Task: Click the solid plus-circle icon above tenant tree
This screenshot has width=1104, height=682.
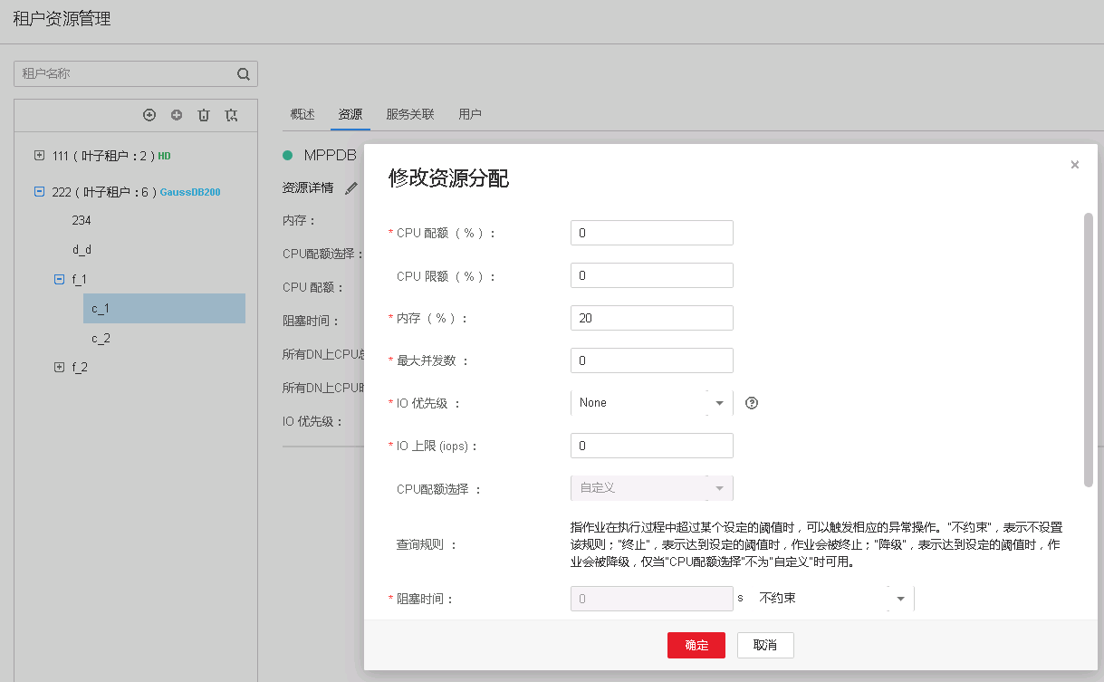Action: [x=177, y=115]
